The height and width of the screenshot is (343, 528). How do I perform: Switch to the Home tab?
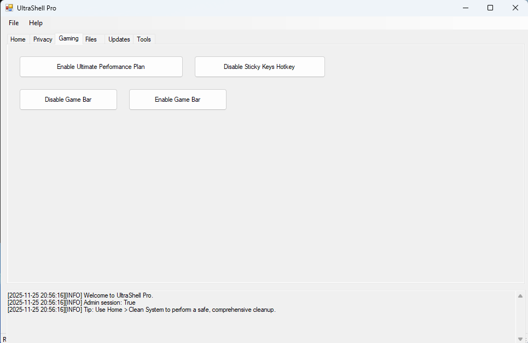[18, 39]
